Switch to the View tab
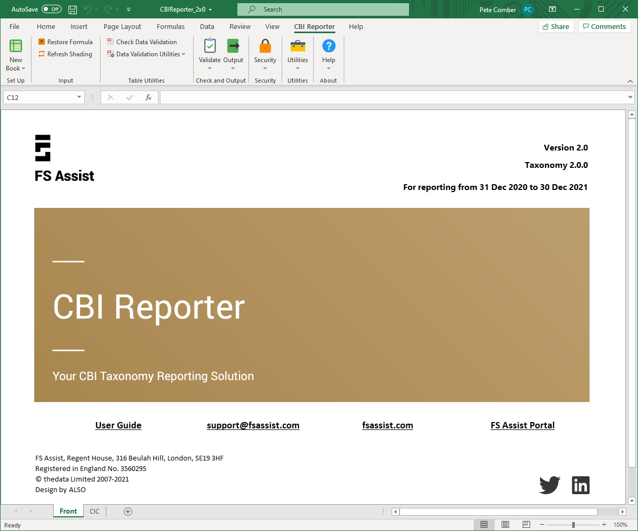638x531 pixels. click(x=272, y=27)
